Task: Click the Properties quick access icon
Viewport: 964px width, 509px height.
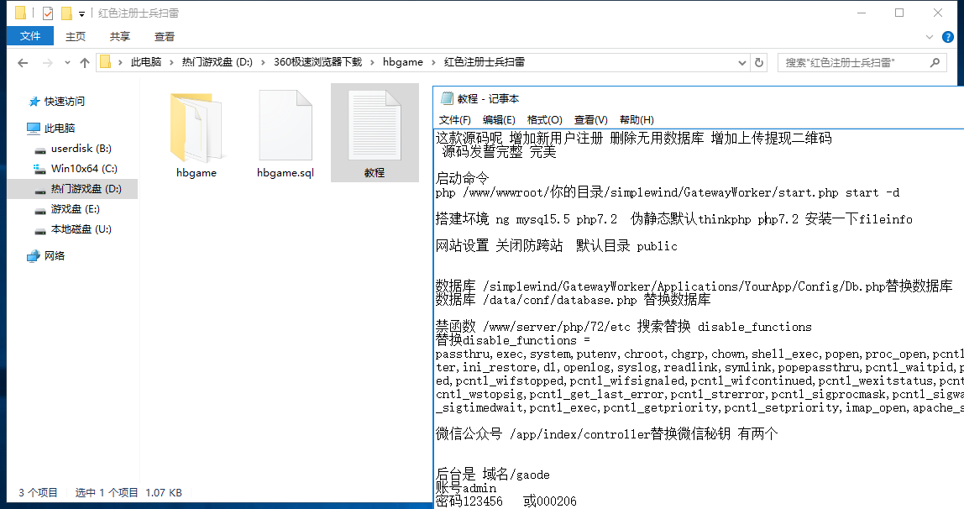Action: (x=48, y=13)
